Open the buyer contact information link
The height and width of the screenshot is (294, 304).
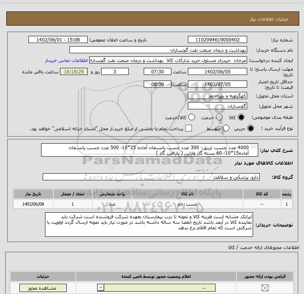click(66, 60)
